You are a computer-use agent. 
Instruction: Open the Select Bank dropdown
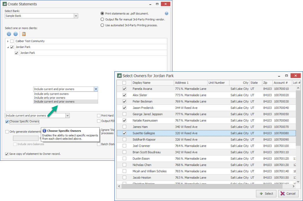[x=76, y=16]
